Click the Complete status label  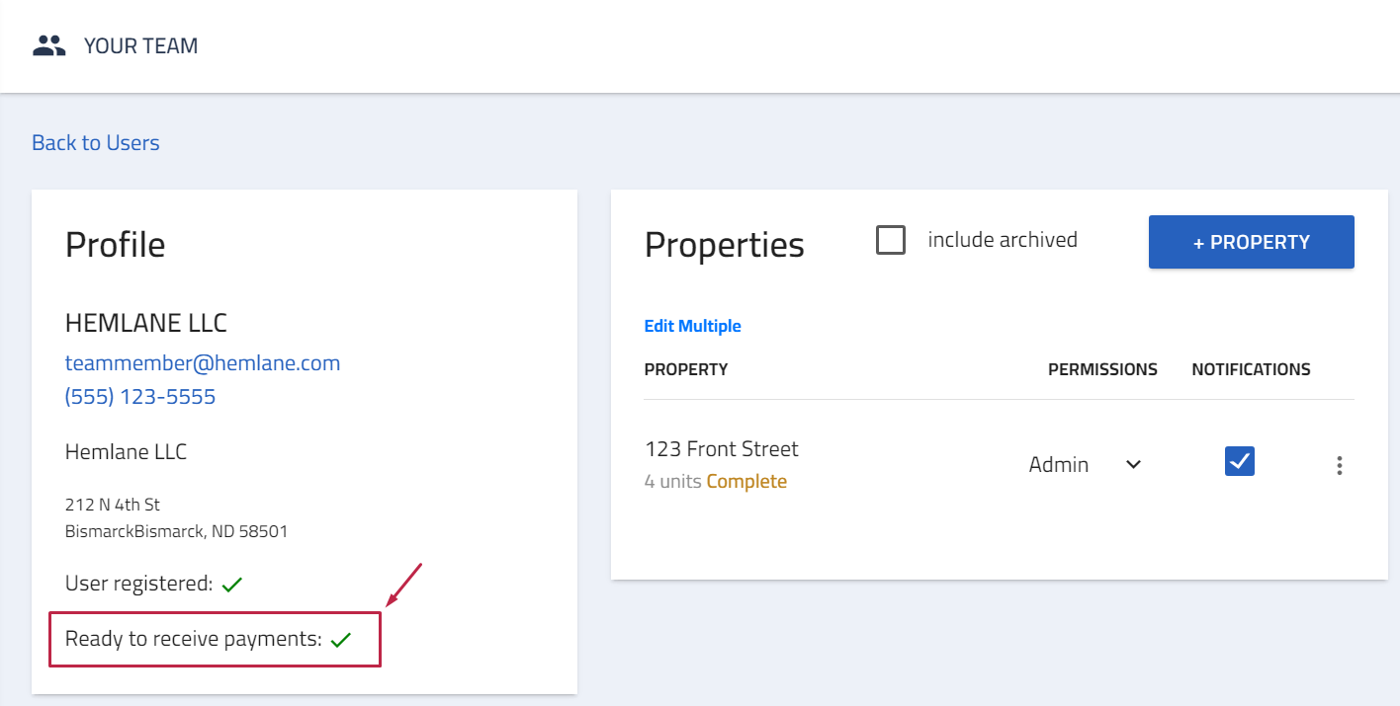click(x=747, y=482)
